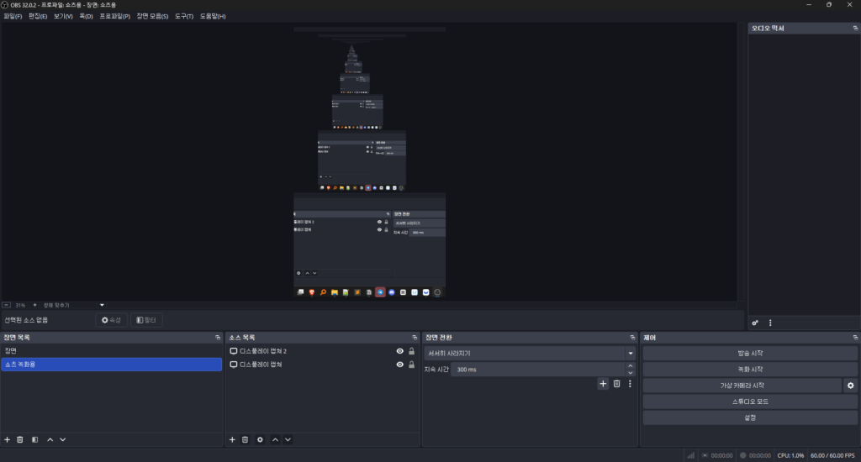Open the 파일(F) menu
Screen dimensions: 861x462
(13, 16)
